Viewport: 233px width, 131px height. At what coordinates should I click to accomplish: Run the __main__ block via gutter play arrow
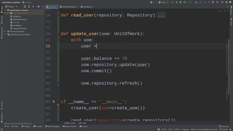point(54,102)
